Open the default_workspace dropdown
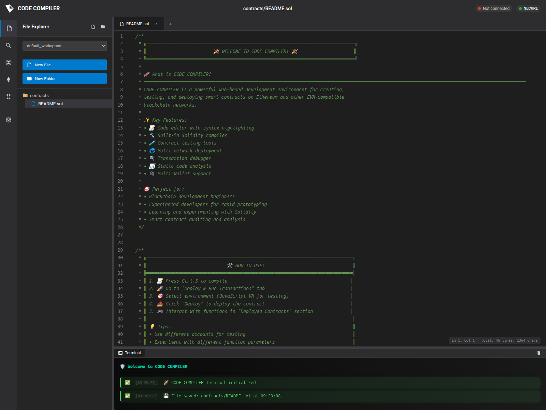The image size is (546, 410). pyautogui.click(x=64, y=45)
